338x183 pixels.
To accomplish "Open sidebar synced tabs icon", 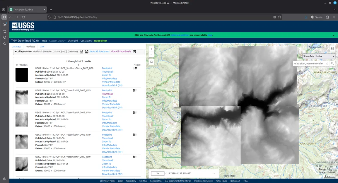I will [x=4, y=31].
